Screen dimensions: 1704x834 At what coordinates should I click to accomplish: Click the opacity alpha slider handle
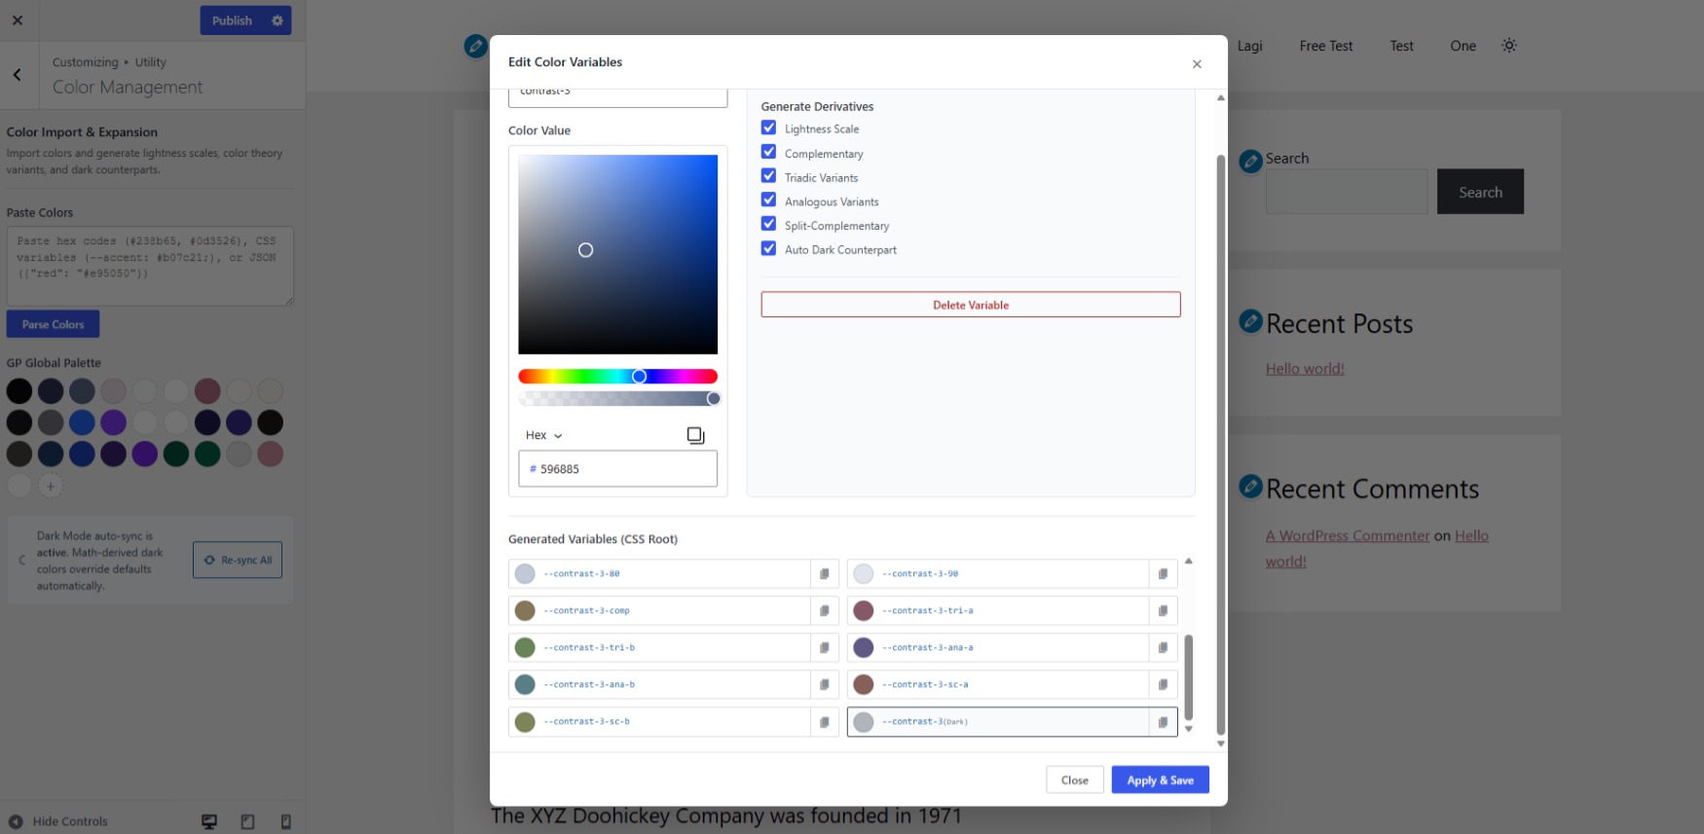coord(714,399)
